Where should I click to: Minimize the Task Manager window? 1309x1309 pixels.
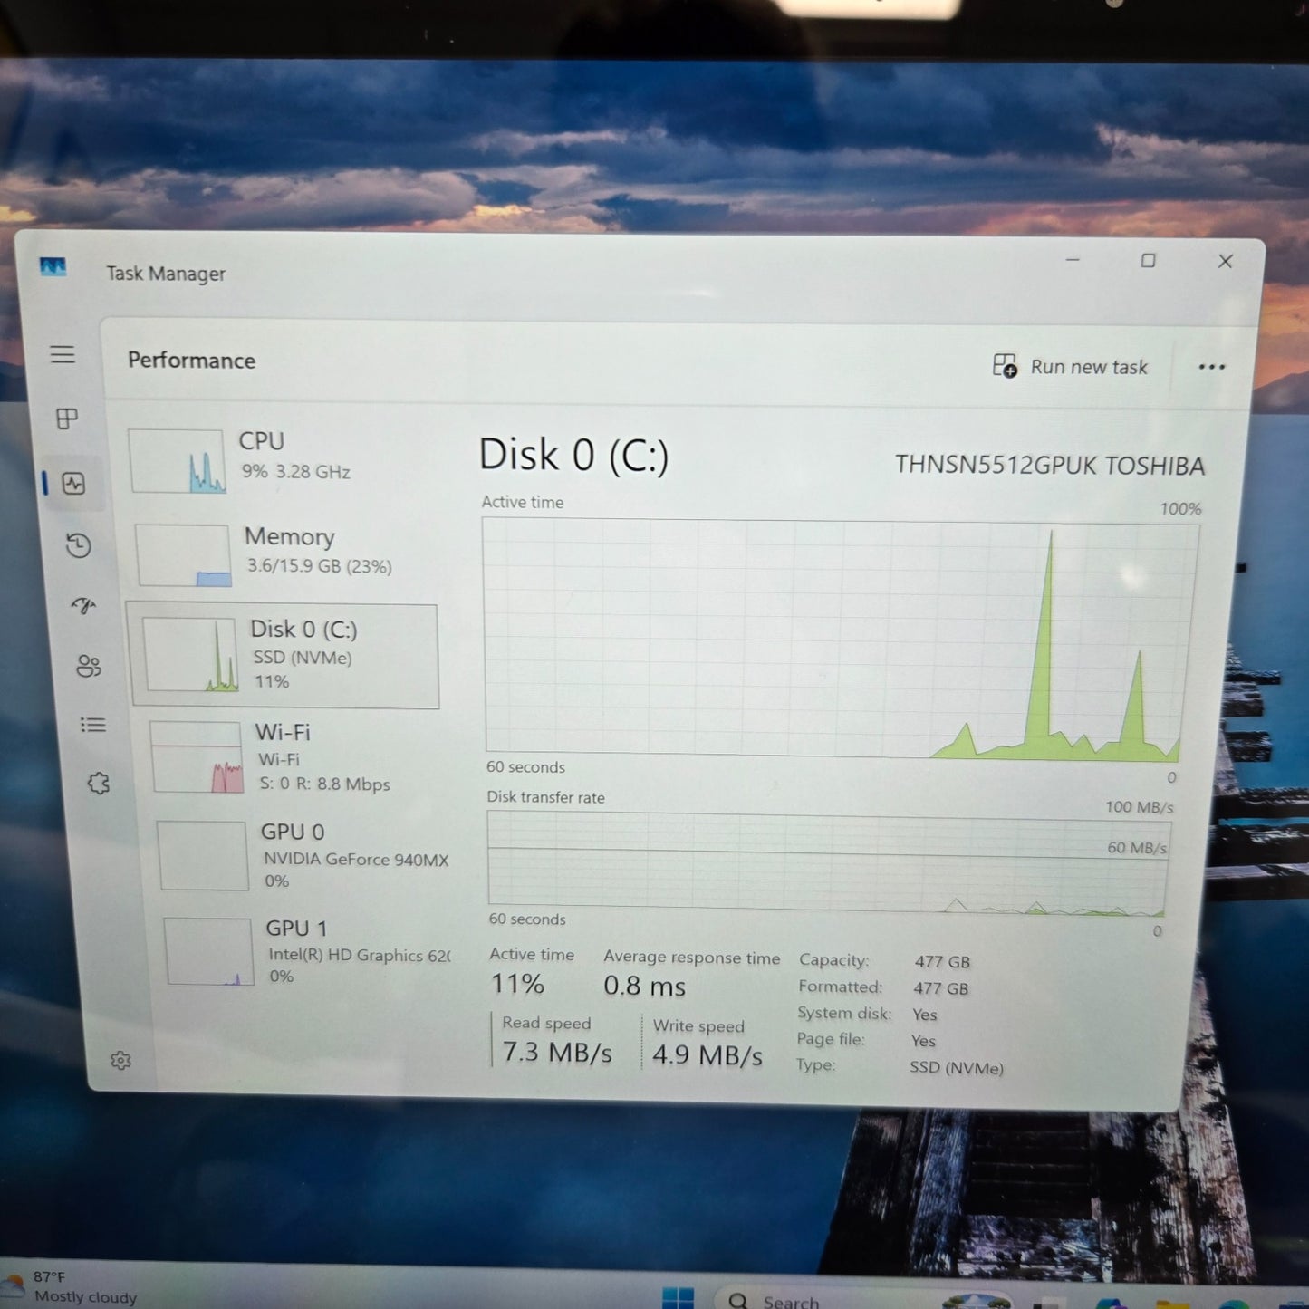click(x=1073, y=260)
